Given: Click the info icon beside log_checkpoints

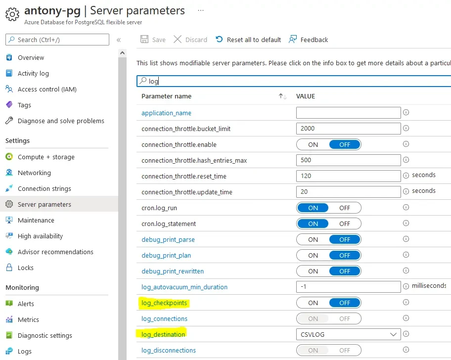Looking at the screenshot, I should tap(406, 303).
